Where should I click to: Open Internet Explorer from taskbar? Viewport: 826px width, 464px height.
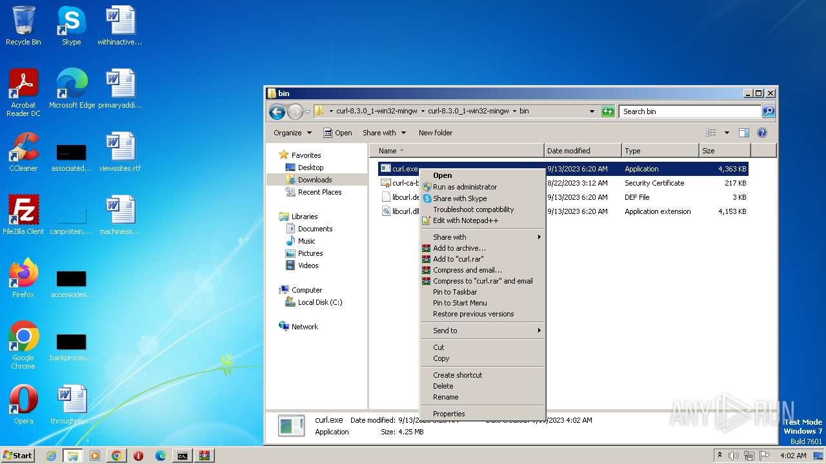(x=51, y=456)
